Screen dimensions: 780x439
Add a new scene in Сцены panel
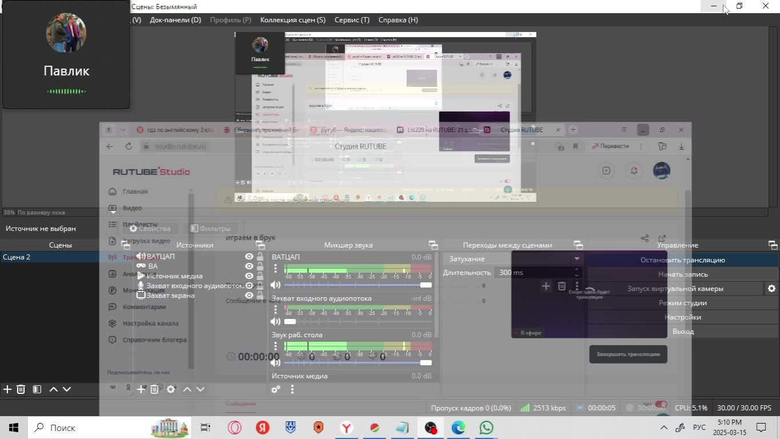coord(7,389)
